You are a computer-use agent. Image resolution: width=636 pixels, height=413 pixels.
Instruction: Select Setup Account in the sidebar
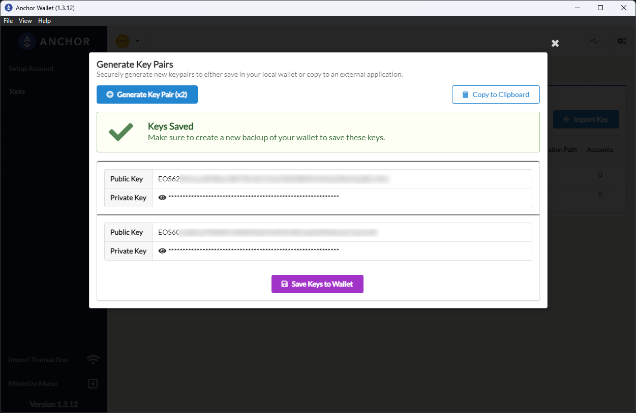[x=31, y=69]
